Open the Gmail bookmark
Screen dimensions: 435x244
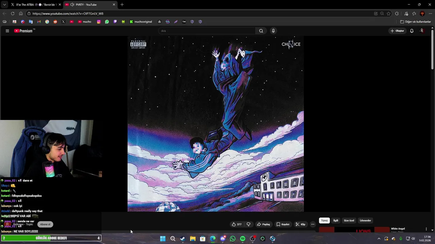click(39, 22)
